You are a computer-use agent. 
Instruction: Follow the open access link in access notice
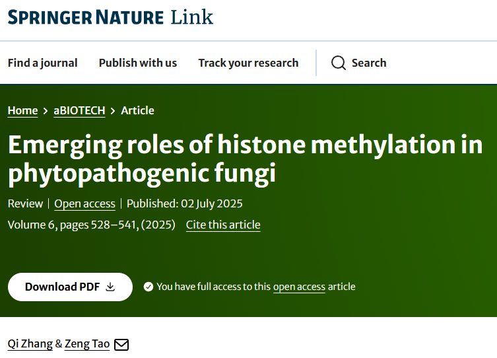[299, 287]
